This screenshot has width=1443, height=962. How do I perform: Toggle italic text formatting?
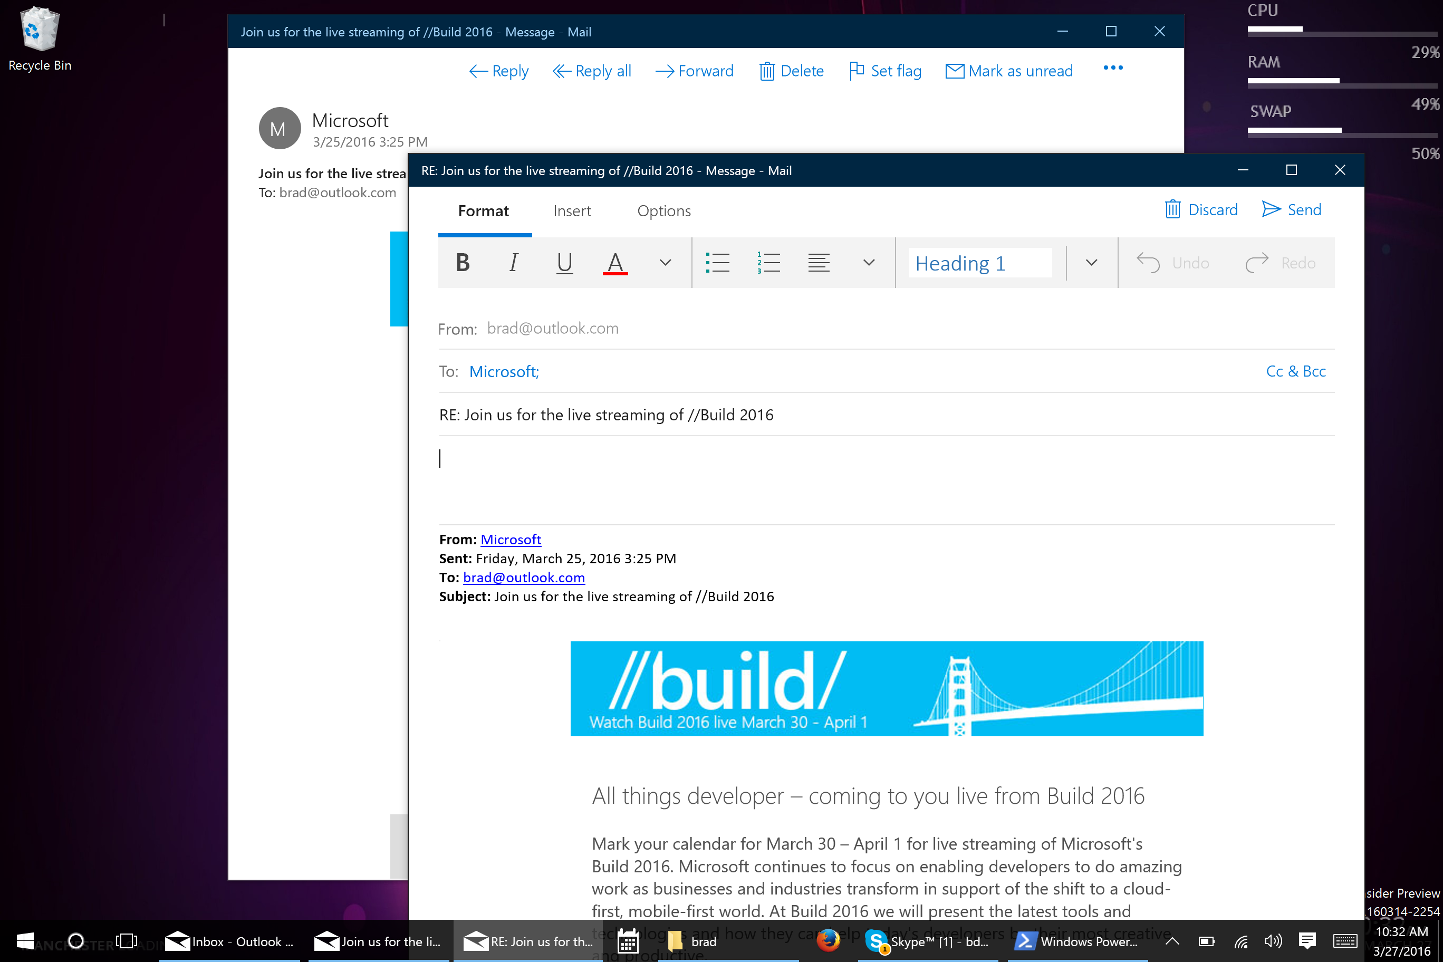click(x=514, y=263)
